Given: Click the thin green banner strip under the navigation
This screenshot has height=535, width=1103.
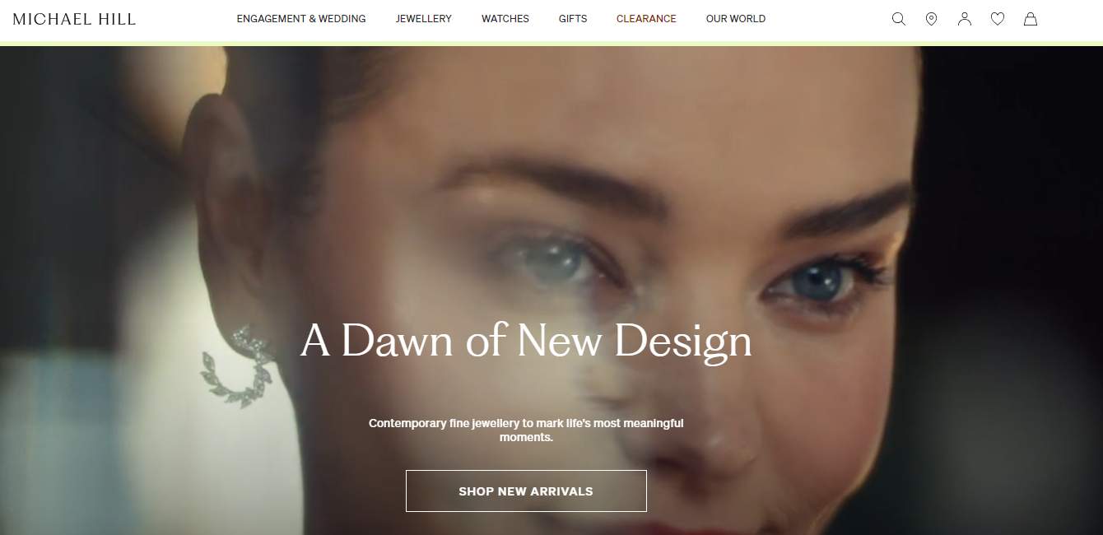Looking at the screenshot, I should (x=551, y=43).
